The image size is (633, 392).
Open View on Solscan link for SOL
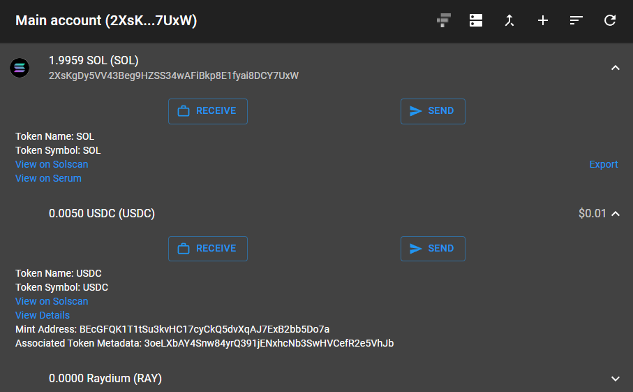pos(52,164)
